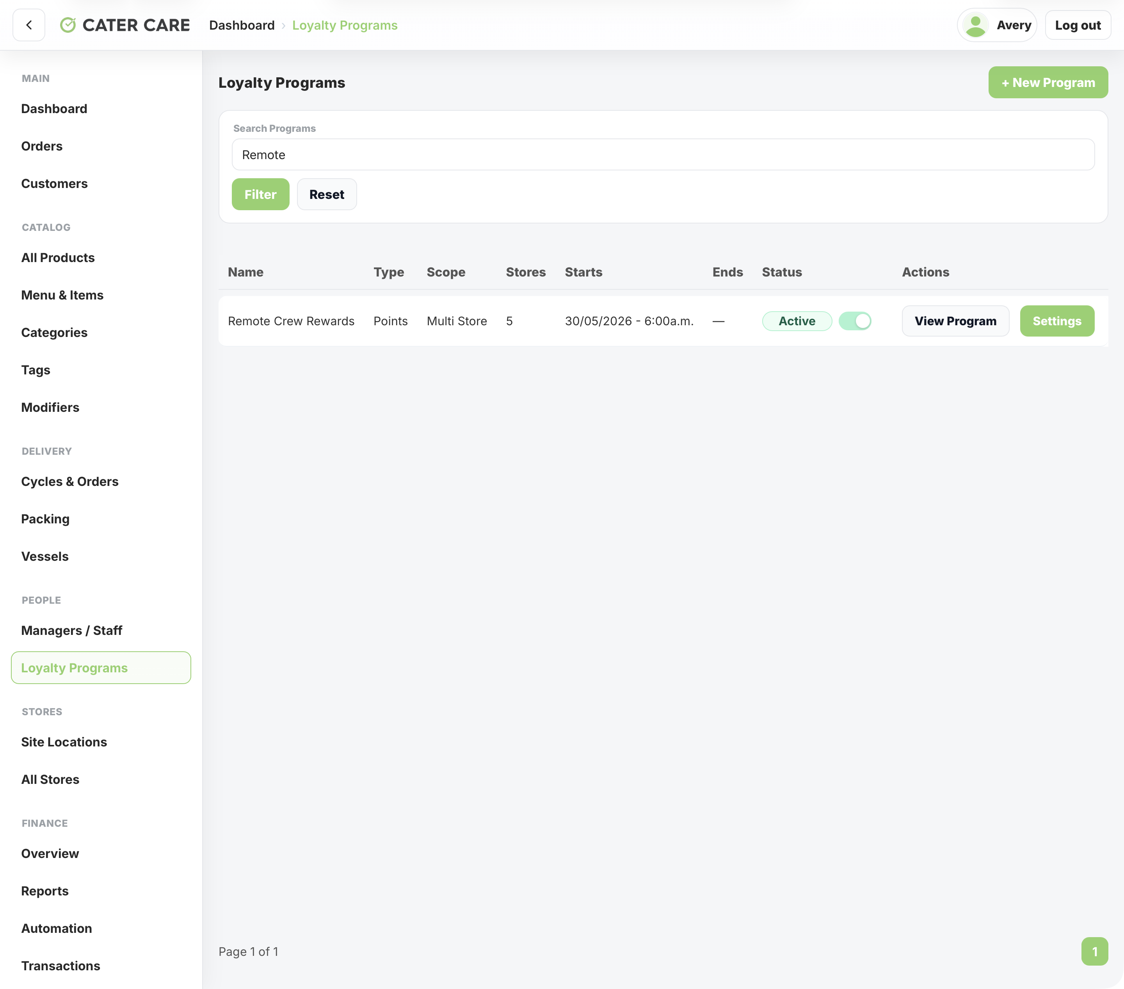Click the Avery username label
1124x989 pixels.
(x=1014, y=25)
